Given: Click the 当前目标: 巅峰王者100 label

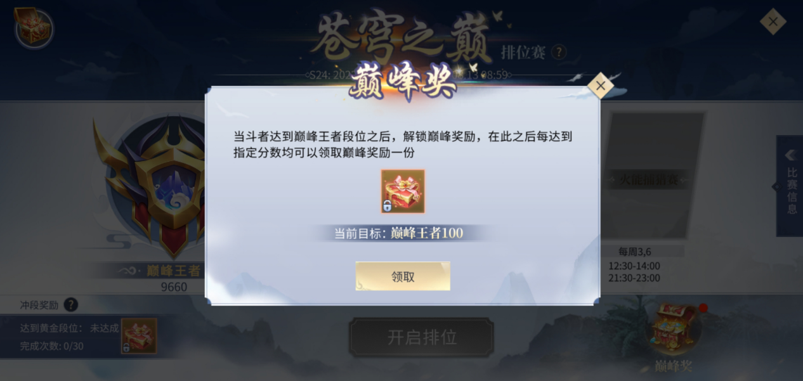Looking at the screenshot, I should coord(398,233).
